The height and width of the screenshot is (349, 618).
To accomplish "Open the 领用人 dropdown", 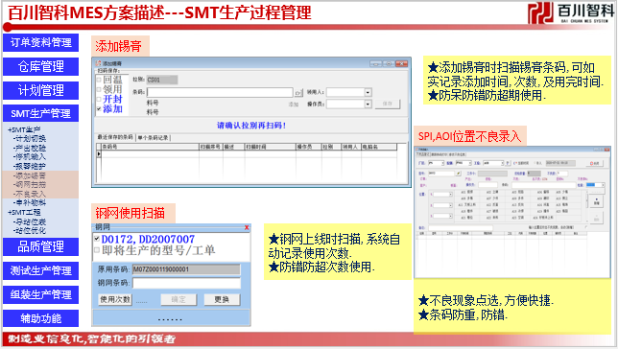I will [368, 92].
